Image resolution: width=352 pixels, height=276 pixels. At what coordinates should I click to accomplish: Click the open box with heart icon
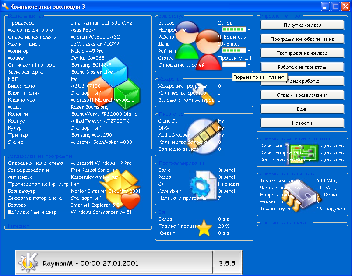point(120,190)
